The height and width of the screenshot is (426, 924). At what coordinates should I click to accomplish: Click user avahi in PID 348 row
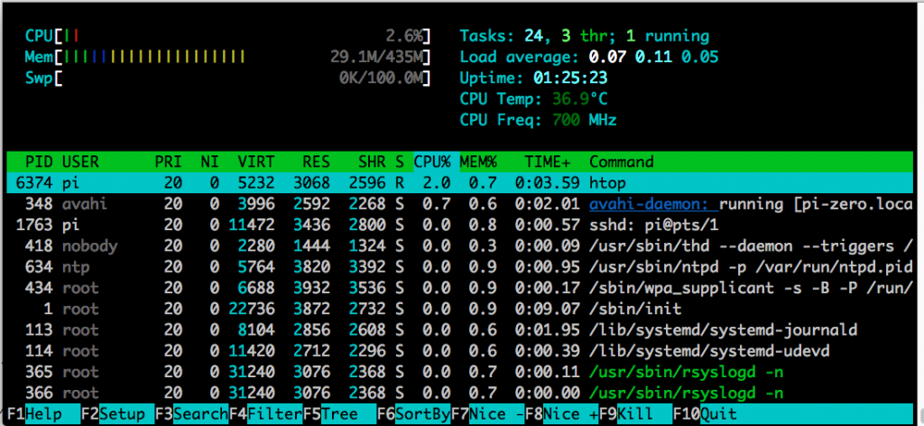(x=86, y=205)
